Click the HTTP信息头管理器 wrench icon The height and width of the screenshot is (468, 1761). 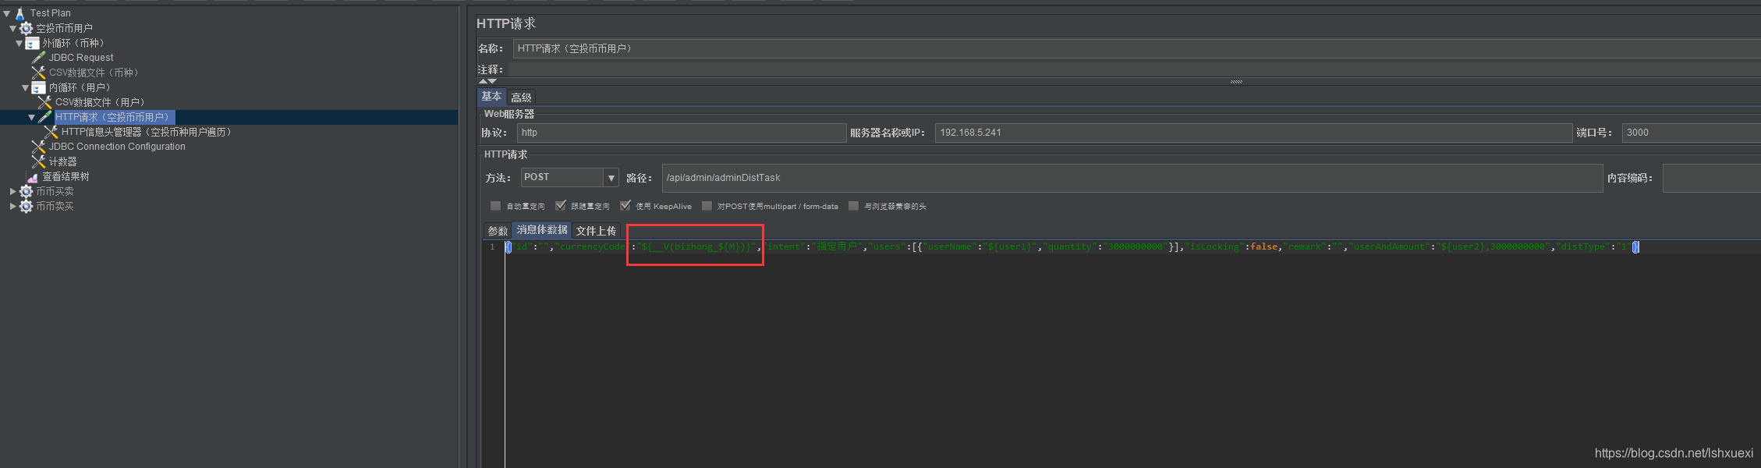coord(51,132)
